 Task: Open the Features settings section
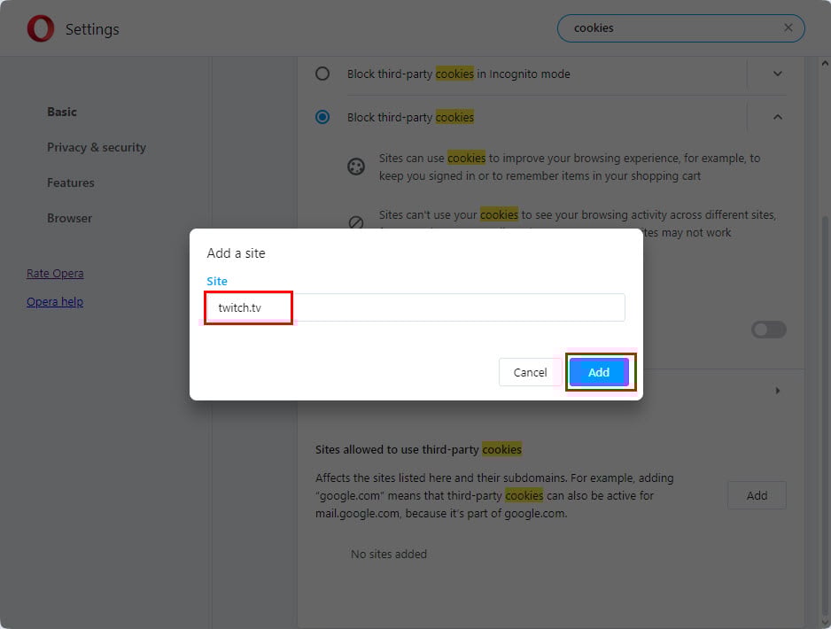[71, 182]
